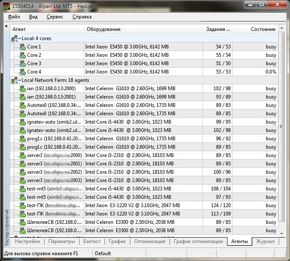Click agent icon for server3 port 2001

pos(22,164)
